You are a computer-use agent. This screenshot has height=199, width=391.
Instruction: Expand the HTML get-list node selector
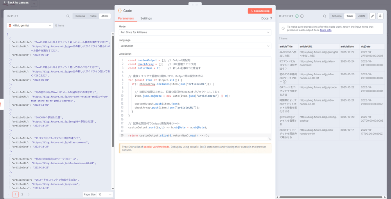[x=30, y=25]
